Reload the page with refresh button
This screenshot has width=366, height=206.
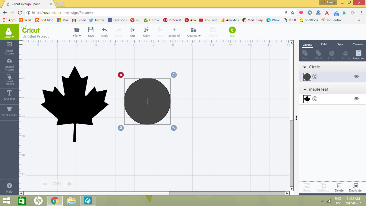point(20,13)
